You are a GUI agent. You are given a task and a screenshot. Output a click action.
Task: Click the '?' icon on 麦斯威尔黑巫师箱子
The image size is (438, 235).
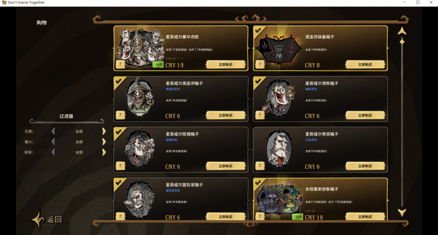coord(121,115)
